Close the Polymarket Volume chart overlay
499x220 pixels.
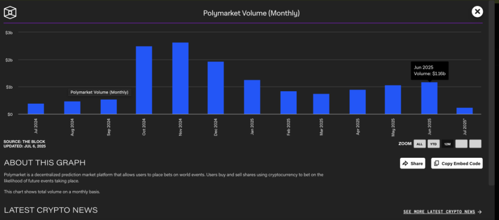click(x=477, y=12)
